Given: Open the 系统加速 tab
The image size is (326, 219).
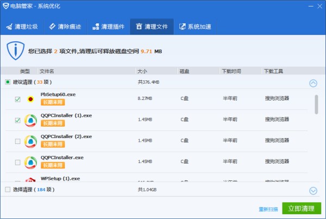Looking at the screenshot, I should [195, 26].
